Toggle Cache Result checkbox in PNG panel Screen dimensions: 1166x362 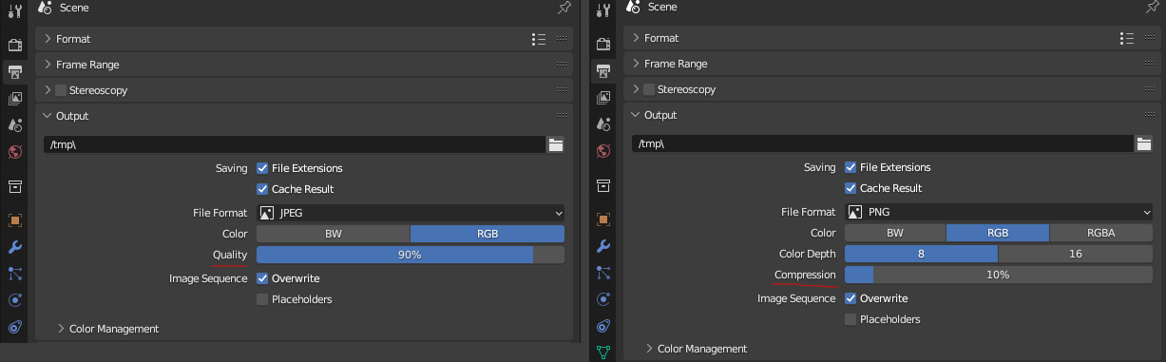851,188
